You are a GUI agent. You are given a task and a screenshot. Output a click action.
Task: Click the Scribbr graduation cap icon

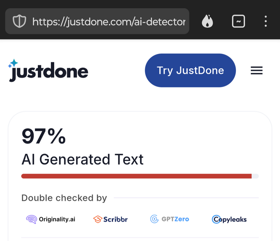pyautogui.click(x=98, y=219)
